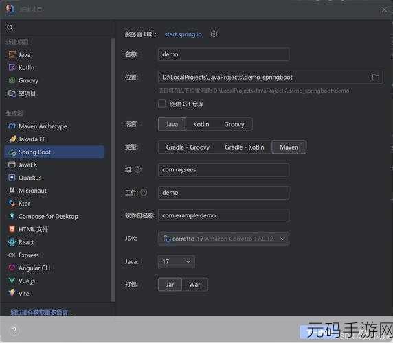The width and height of the screenshot is (393, 343).
Task: Set packaging to War
Action: (x=194, y=285)
